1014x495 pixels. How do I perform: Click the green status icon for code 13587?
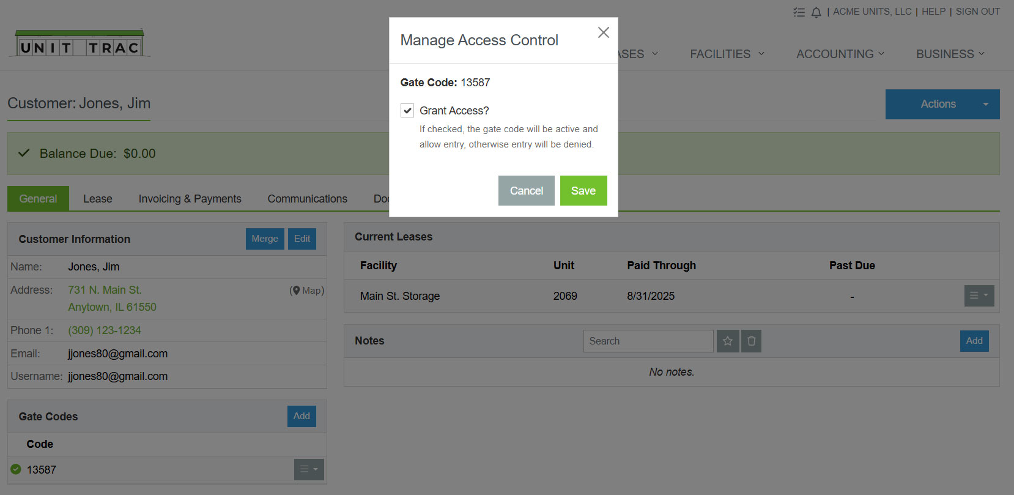tap(16, 469)
